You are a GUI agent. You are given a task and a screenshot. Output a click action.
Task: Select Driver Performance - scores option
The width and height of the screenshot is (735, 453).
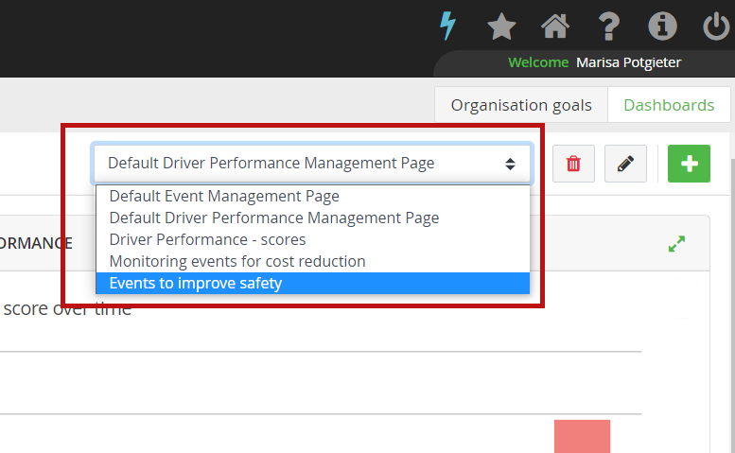click(313, 239)
